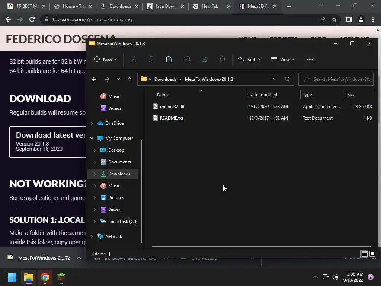Click the Share icon in Explorer toolbar
The image size is (381, 286).
[205, 59]
